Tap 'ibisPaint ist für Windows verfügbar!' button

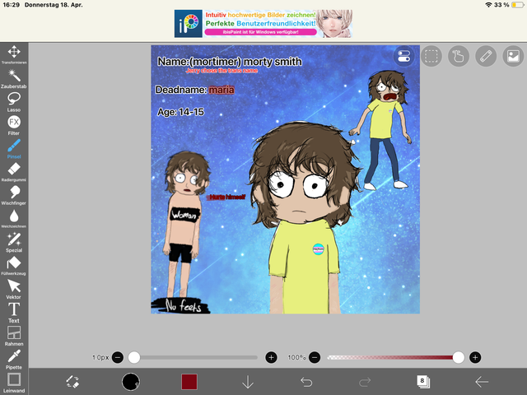(x=260, y=32)
